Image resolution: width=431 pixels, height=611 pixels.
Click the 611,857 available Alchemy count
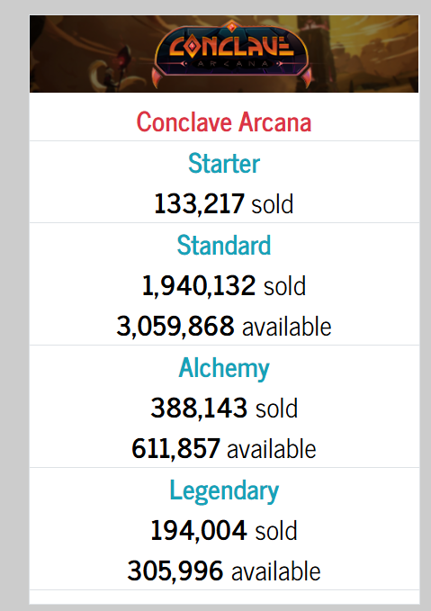point(224,448)
